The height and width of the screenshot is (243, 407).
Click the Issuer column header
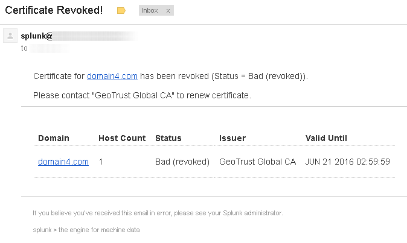(232, 138)
